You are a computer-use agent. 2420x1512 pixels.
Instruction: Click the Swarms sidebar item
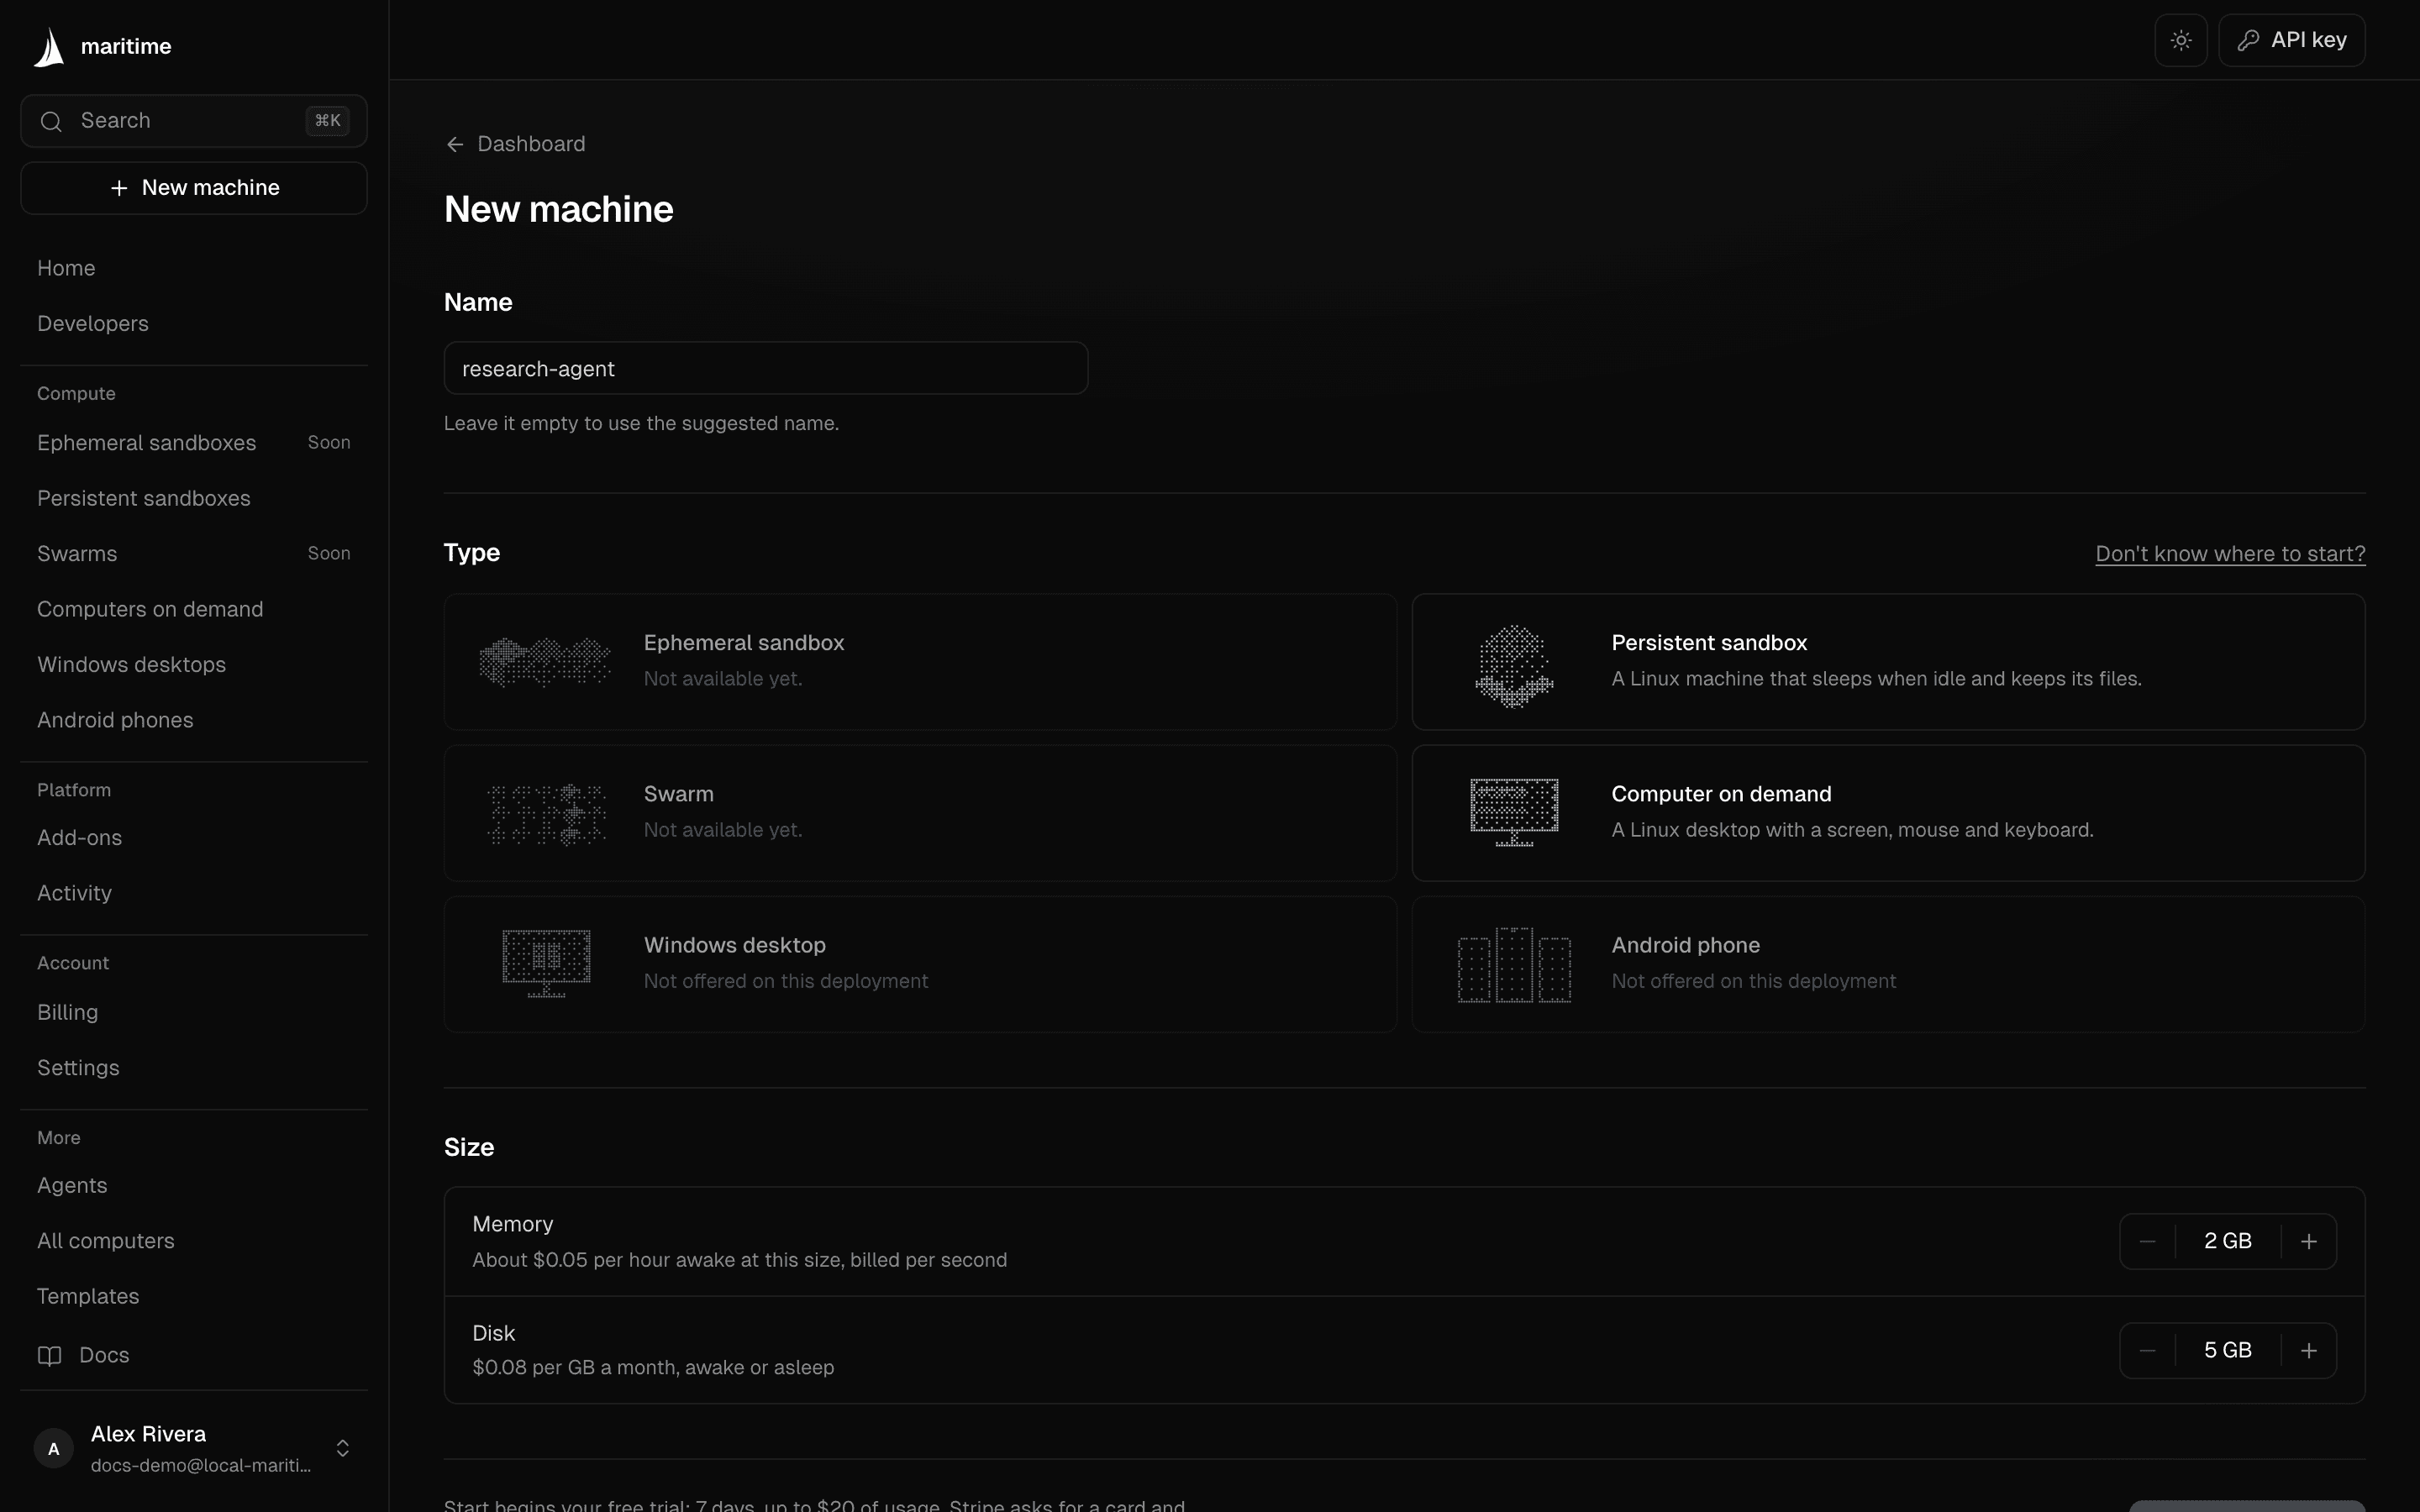(x=194, y=554)
